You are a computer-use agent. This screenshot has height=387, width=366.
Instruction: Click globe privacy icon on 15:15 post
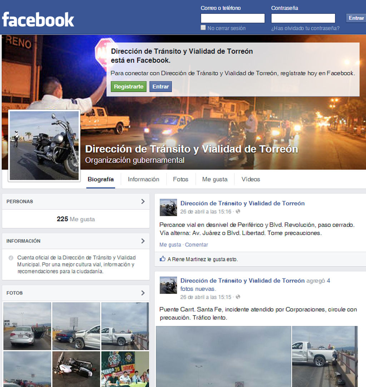point(238,297)
